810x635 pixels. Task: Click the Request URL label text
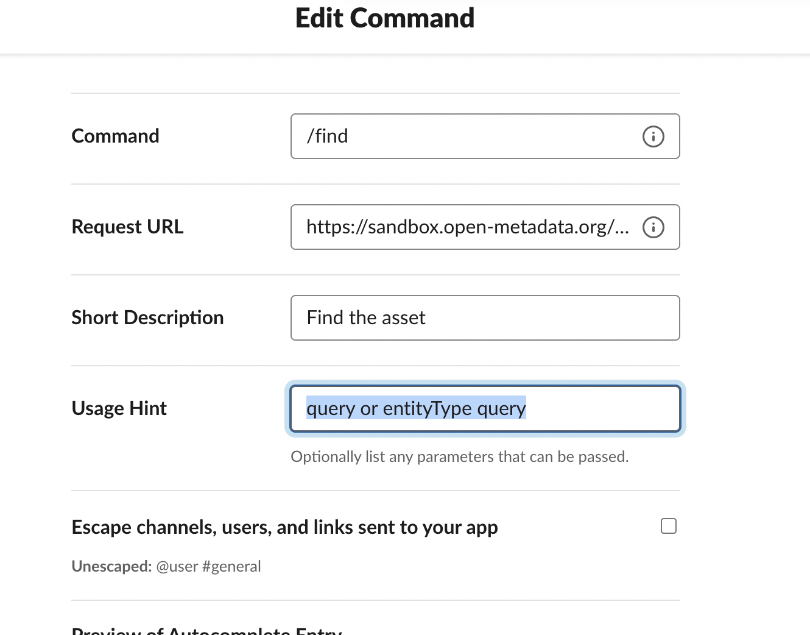point(127,227)
